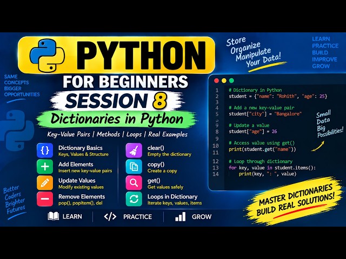The width and height of the screenshot is (346, 259).
Task: Click the student = {"name": "Rohith"} code line
Action: click(x=278, y=96)
